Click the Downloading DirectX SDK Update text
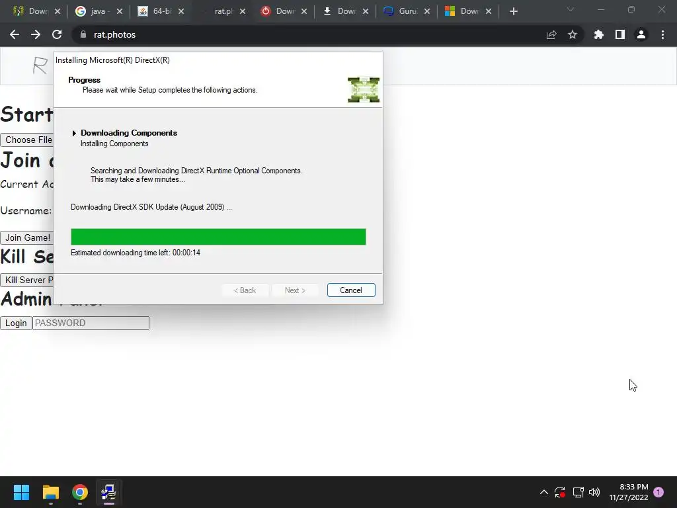Screen dimensions: 677x508 (x=151, y=207)
